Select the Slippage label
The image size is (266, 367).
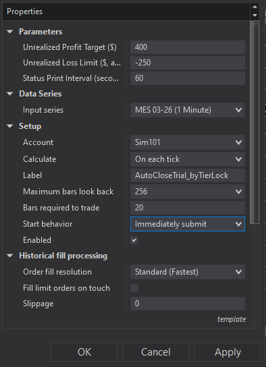[x=38, y=304]
